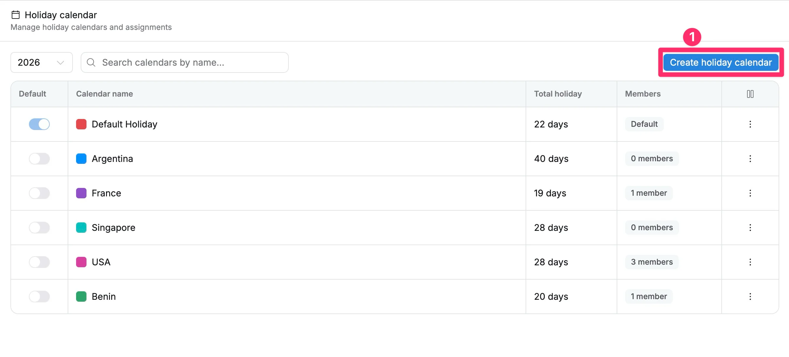Click the Default members badge
789x357 pixels.
click(644, 124)
